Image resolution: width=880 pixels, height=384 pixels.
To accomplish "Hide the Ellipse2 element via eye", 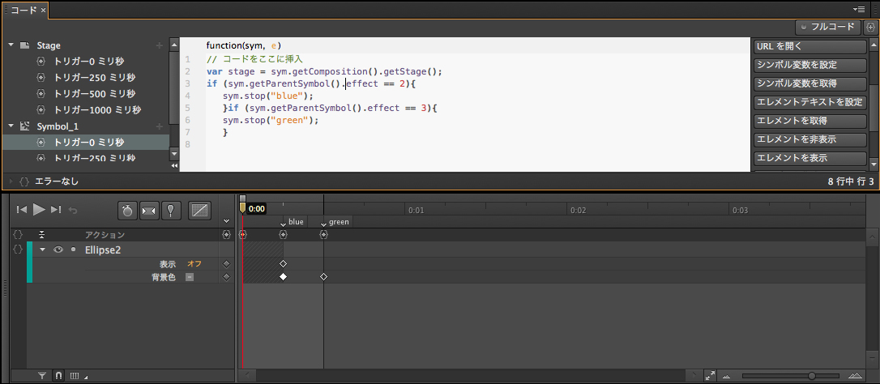I will point(58,250).
